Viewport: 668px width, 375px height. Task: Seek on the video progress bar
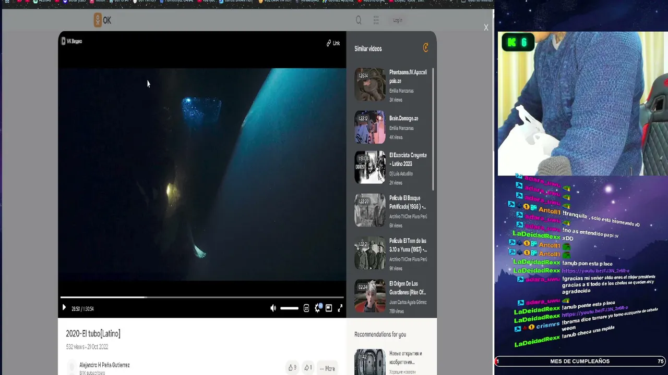pyautogui.click(x=202, y=297)
